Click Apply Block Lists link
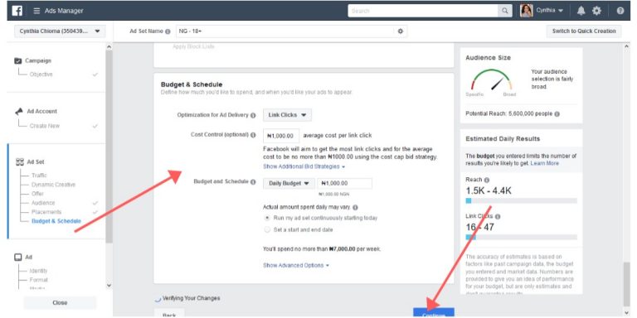The image size is (637, 318). [193, 47]
